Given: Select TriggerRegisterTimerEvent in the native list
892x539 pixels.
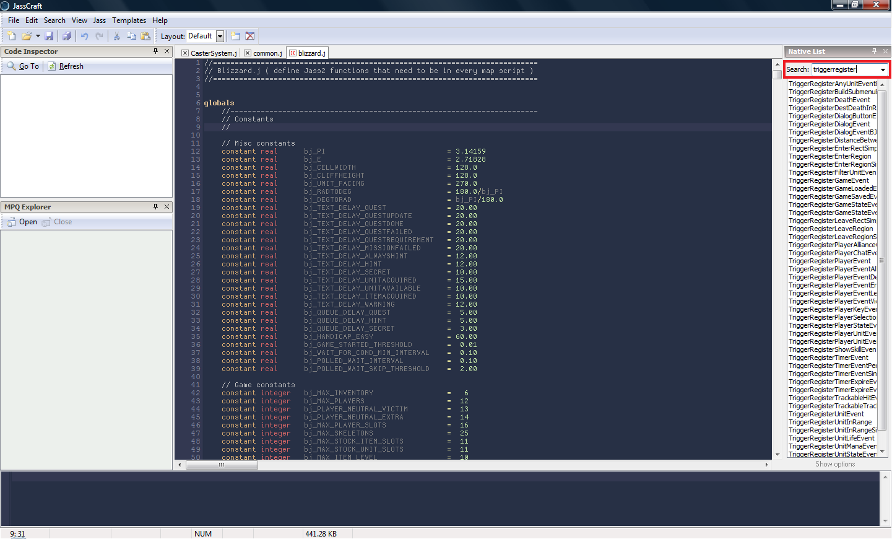Looking at the screenshot, I should point(828,357).
